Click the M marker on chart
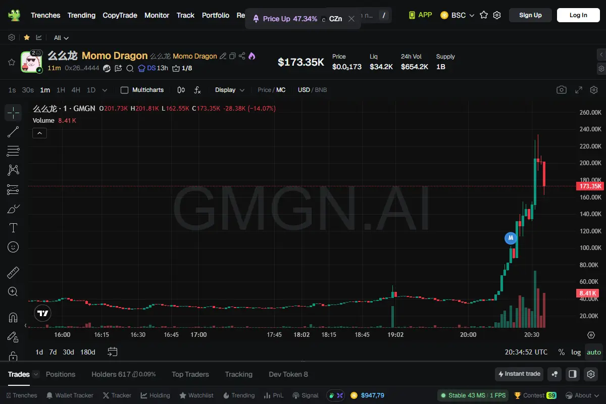 tap(511, 237)
